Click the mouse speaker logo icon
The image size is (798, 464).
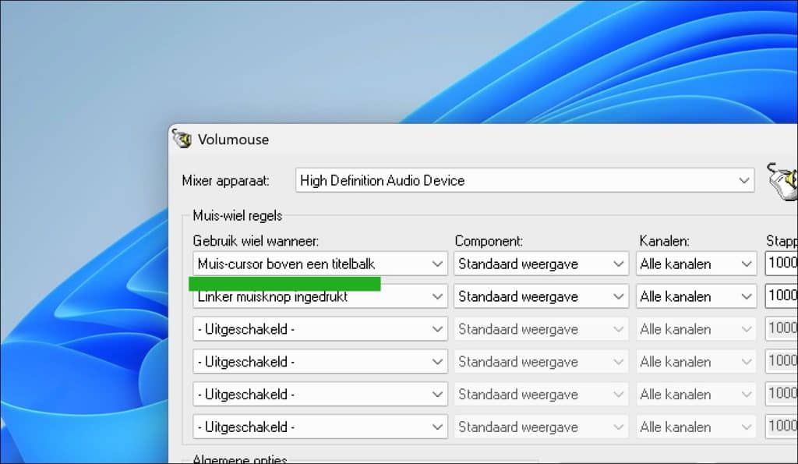click(x=782, y=182)
